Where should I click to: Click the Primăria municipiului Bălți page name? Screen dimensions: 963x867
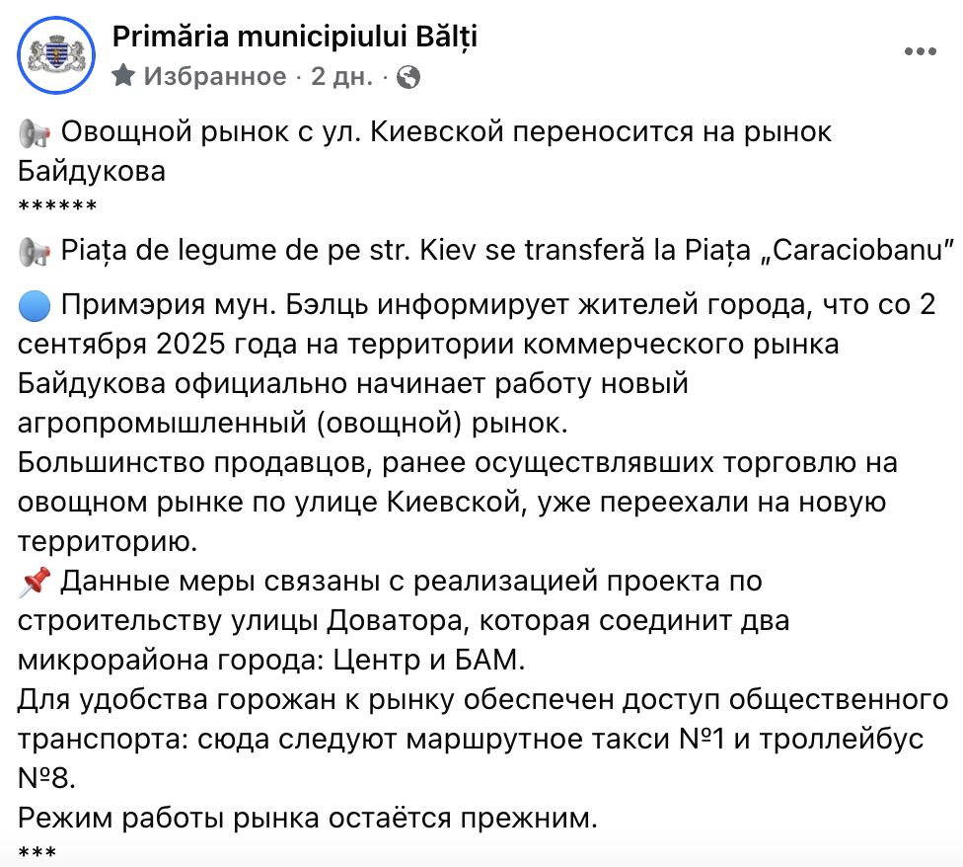(295, 37)
